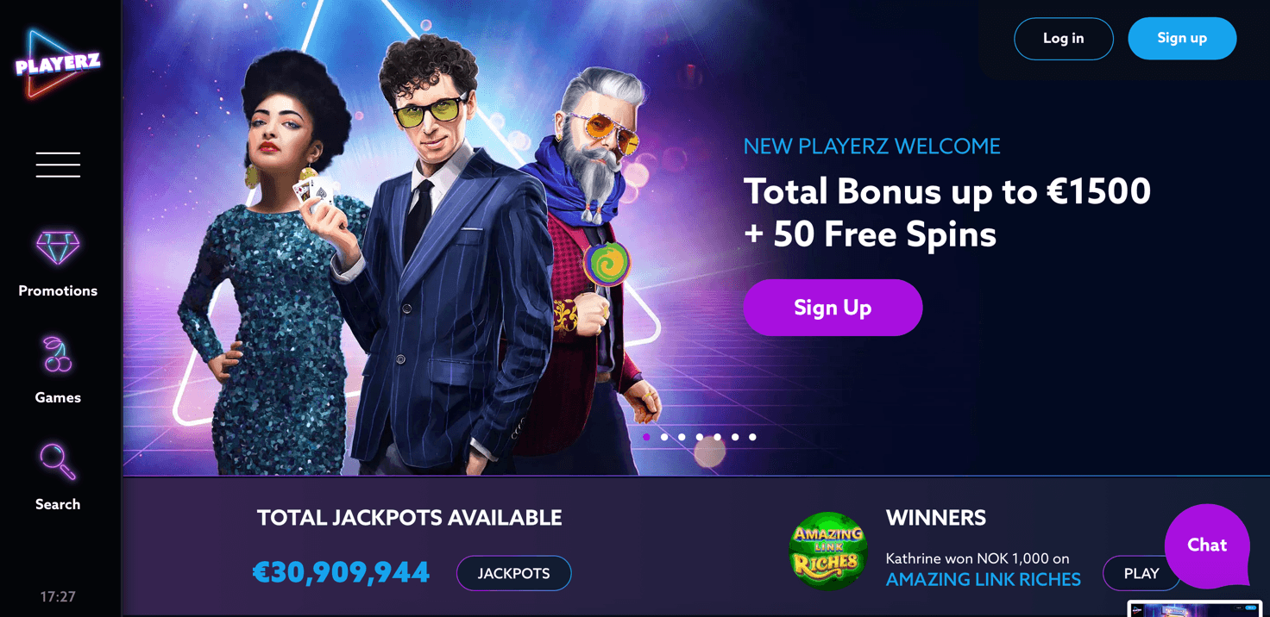
Task: Select the fourth carousel dot
Action: pos(700,437)
